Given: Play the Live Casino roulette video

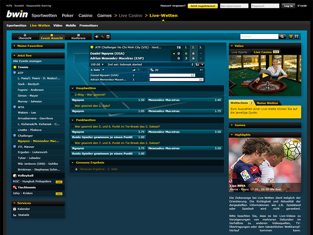Looking at the screenshot, I should pyautogui.click(x=265, y=76).
